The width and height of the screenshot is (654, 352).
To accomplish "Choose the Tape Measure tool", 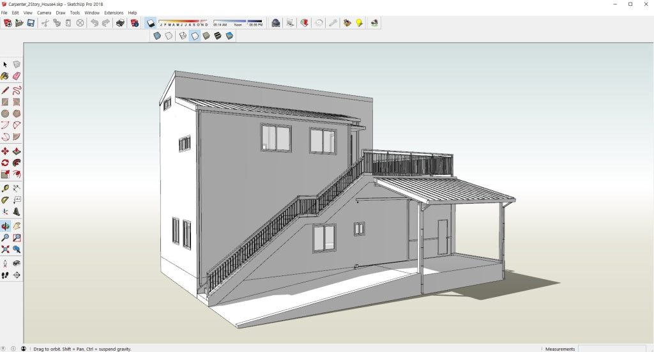I will 5,188.
